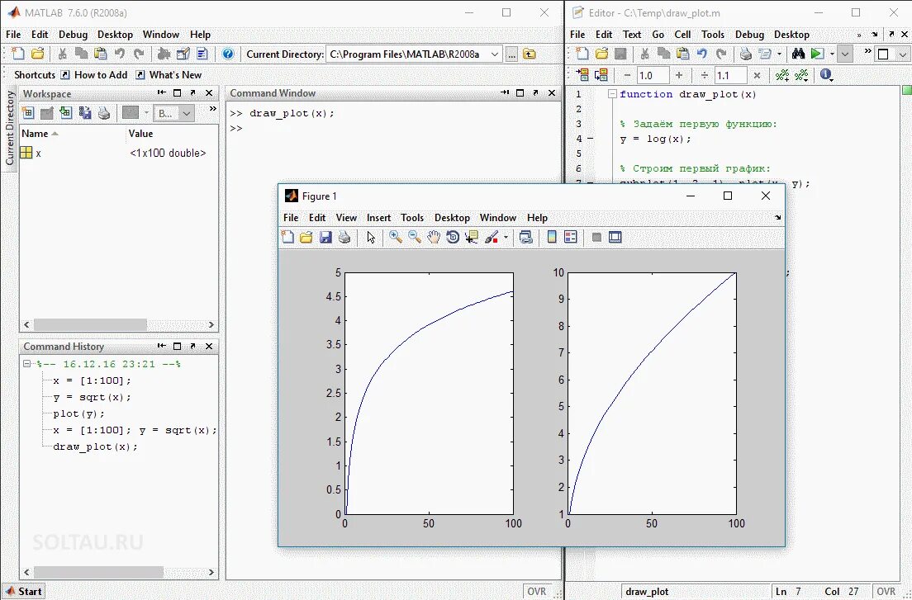Image resolution: width=912 pixels, height=600 pixels.
Task: Open the Tools menu in Figure 1
Action: click(x=411, y=217)
